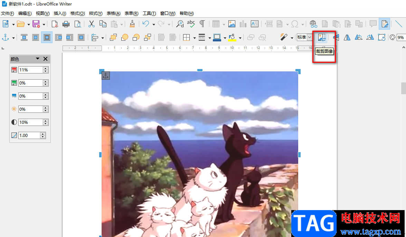This screenshot has height=237, width=406.
Task: Expand the 颜色 panel menu arrow
Action: 38,59
